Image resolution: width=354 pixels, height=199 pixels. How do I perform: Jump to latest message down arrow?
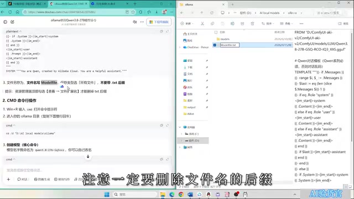tap(88, 156)
